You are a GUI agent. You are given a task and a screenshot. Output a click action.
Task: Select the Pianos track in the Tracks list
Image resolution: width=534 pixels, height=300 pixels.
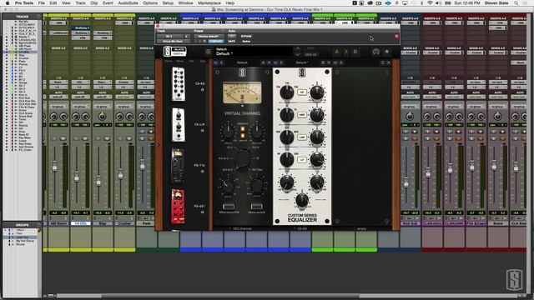click(23, 64)
